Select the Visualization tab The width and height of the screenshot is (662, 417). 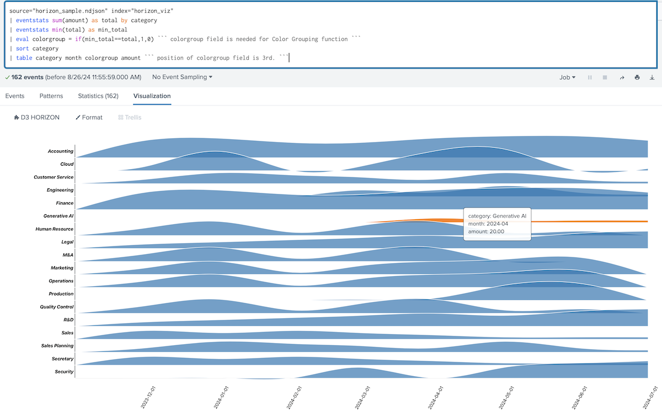tap(152, 96)
